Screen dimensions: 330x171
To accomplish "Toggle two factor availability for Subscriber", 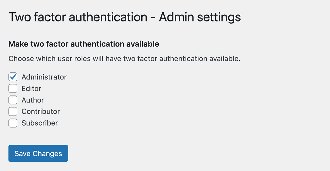I will click(x=13, y=123).
